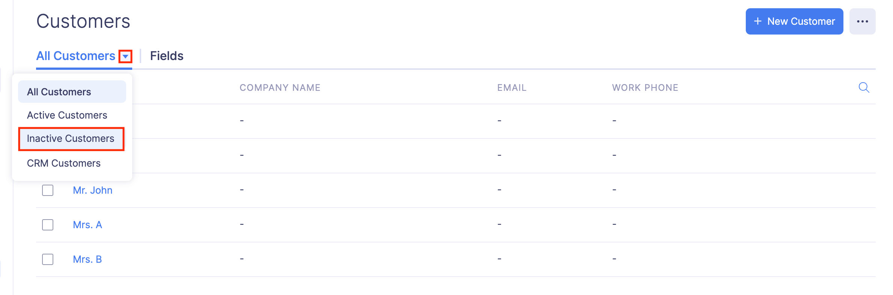
Task: Click the New Customer button
Action: click(794, 21)
